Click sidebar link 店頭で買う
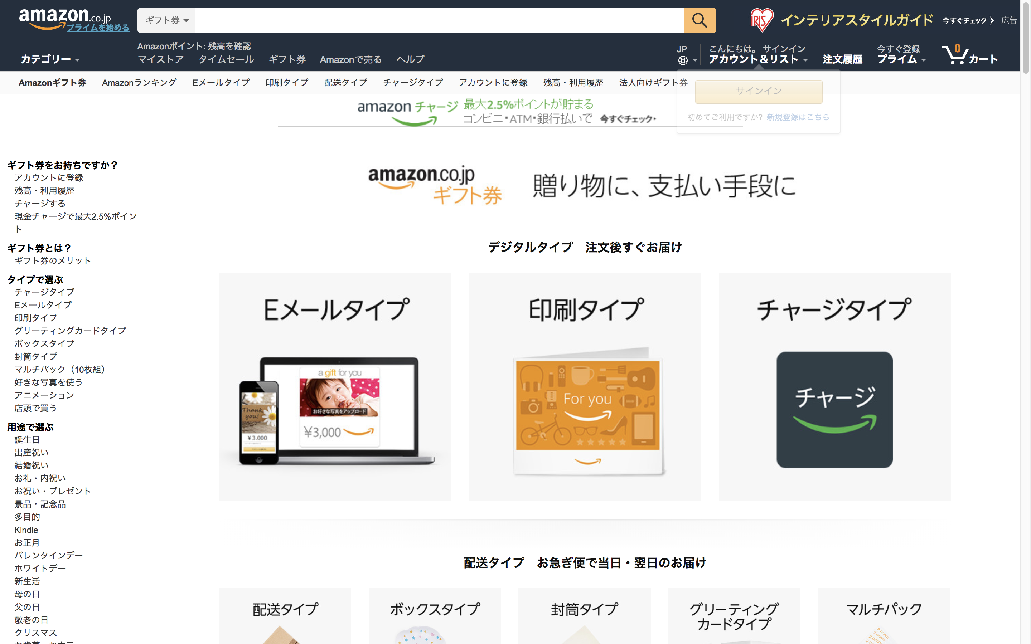This screenshot has height=644, width=1031. click(35, 408)
